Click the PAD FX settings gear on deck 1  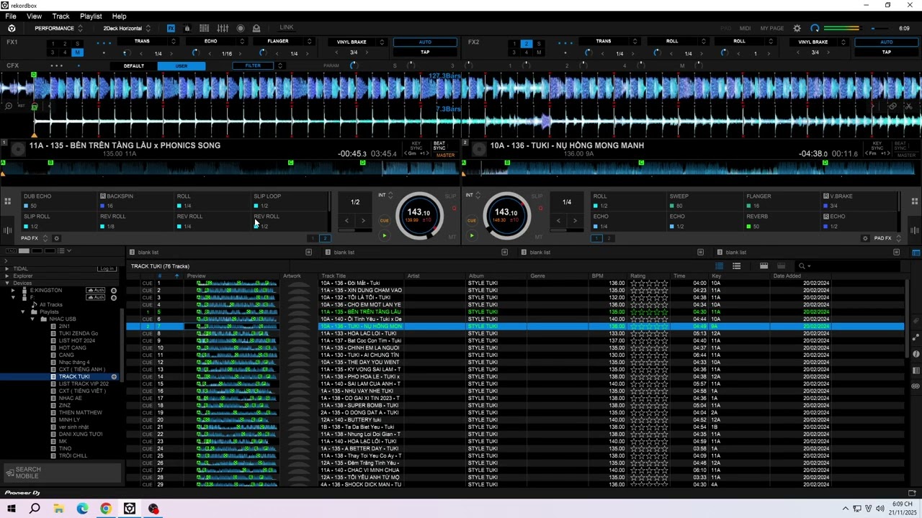[x=57, y=238]
